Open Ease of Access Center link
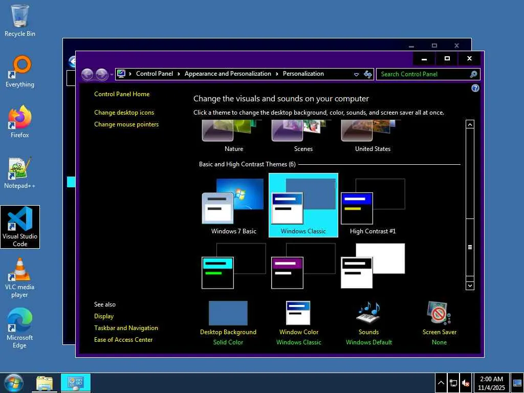 tap(123, 340)
